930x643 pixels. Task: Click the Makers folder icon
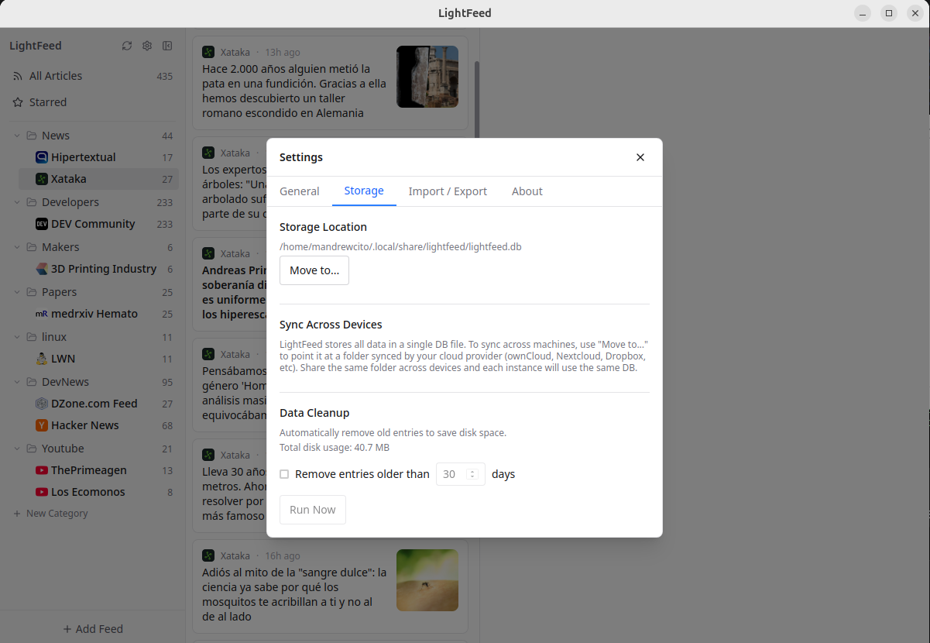coord(32,247)
